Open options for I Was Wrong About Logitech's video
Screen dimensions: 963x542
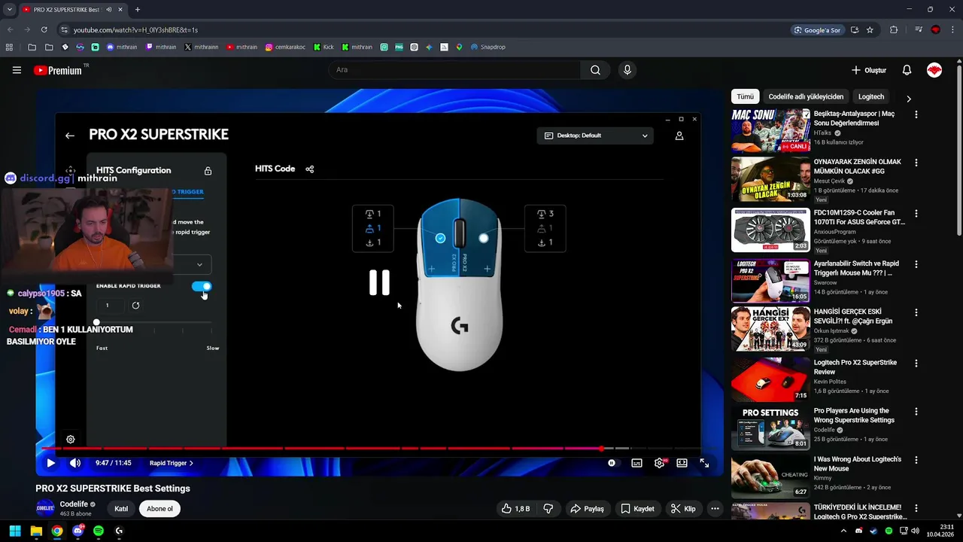pyautogui.click(x=916, y=460)
